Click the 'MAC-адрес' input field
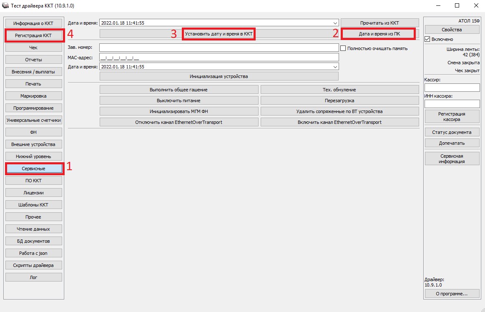The image size is (485, 312). point(219,58)
